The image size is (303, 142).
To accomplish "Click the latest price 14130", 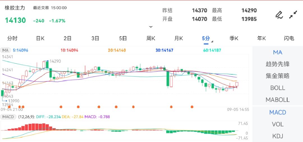I will coord(15,20).
